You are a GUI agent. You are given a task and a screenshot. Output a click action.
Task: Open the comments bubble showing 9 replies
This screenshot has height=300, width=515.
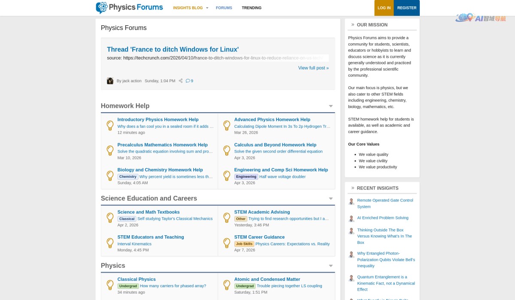189,81
